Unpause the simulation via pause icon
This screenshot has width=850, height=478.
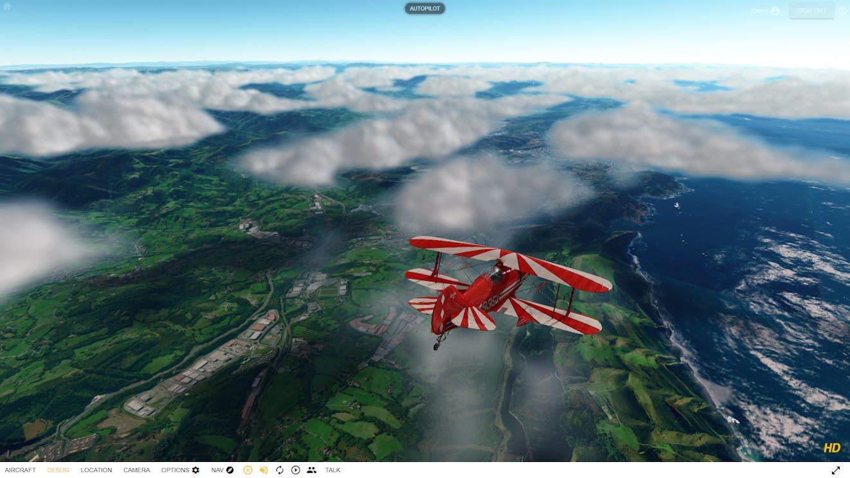[x=247, y=470]
